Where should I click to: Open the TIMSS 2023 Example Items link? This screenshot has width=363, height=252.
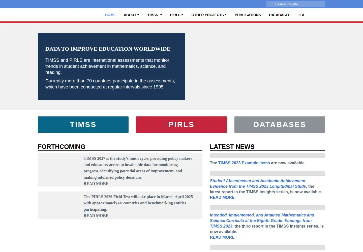(244, 163)
